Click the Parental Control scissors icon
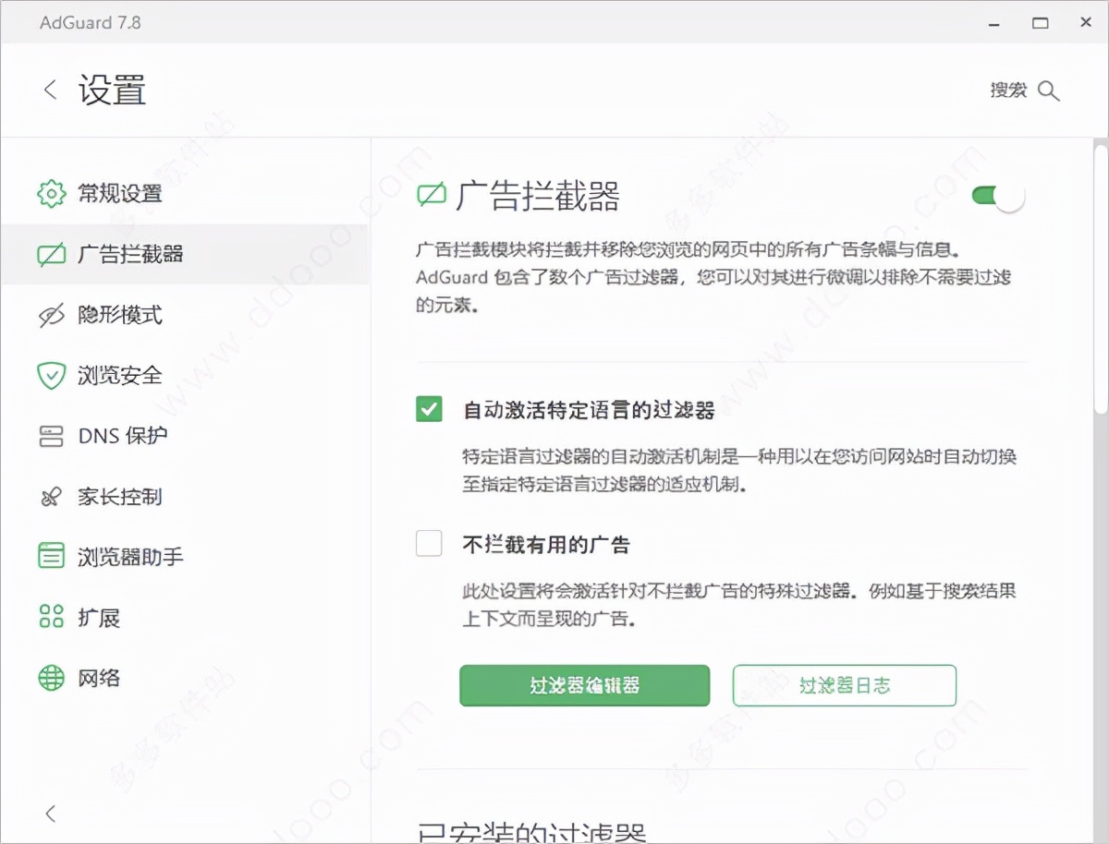 pos(51,497)
